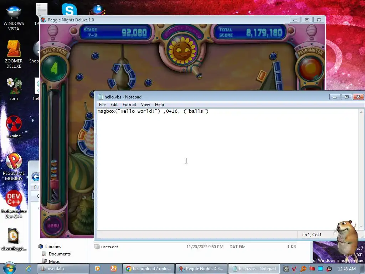
Task: Click inside the Notepad text editing area
Action: click(228, 169)
